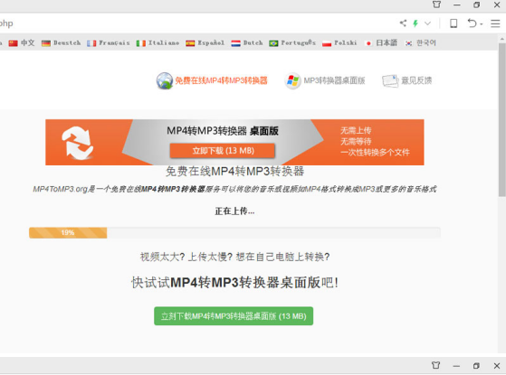
Task: Click the Italian flag icon
Action: [140, 43]
